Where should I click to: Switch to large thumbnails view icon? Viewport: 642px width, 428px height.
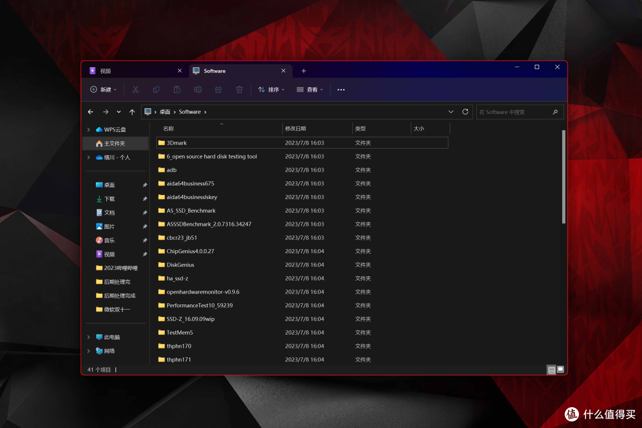click(x=561, y=369)
